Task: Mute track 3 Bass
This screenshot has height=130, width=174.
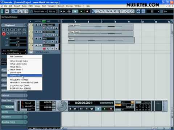Action: (36, 39)
